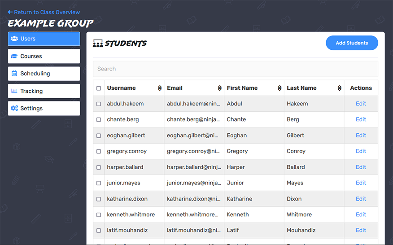Click the back arrow icon near Return
Viewport: 393px width, 245px height.
pos(10,12)
